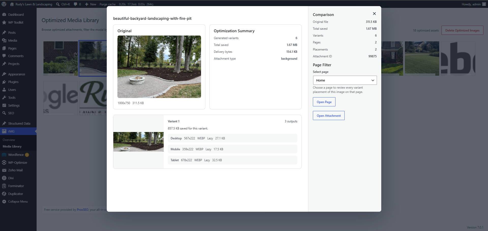Click the 18 optimized assets text
The image size is (488, 231).
(426, 30)
